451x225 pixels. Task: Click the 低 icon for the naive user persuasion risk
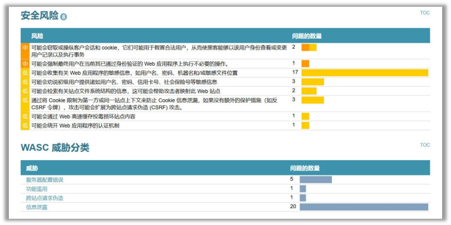click(25, 82)
